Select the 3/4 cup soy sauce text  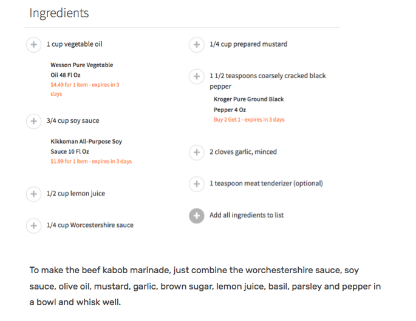73,121
